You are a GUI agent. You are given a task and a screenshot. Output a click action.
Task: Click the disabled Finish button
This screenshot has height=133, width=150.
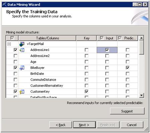coord(108,125)
